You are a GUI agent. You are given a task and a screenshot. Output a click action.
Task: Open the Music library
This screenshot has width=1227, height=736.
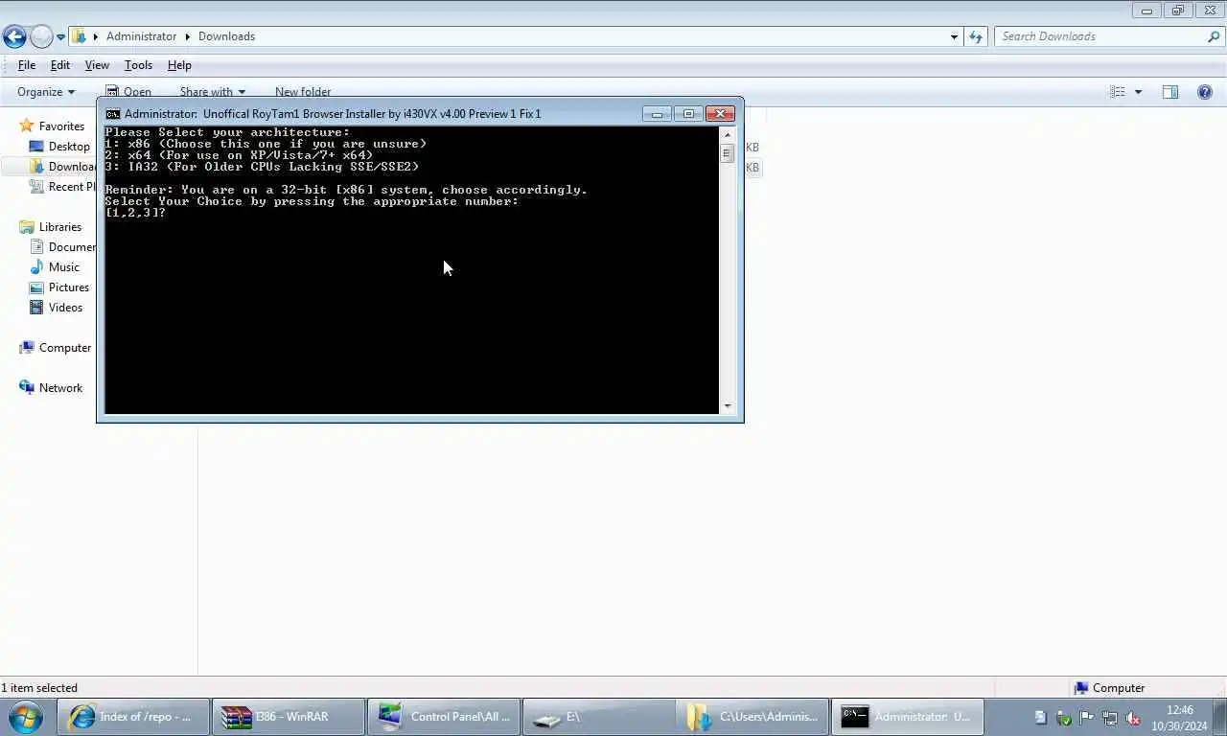[x=64, y=267]
